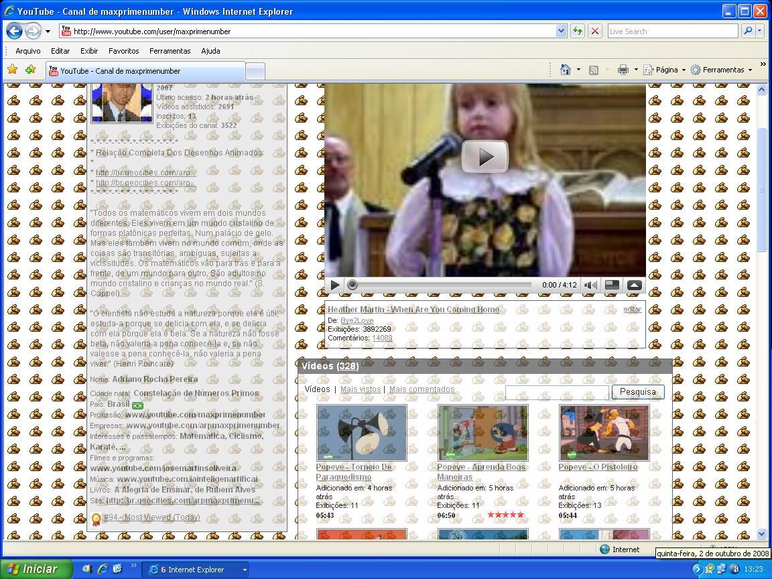This screenshot has height=579, width=772.
Task: Toggle the video player size icon
Action: point(611,285)
